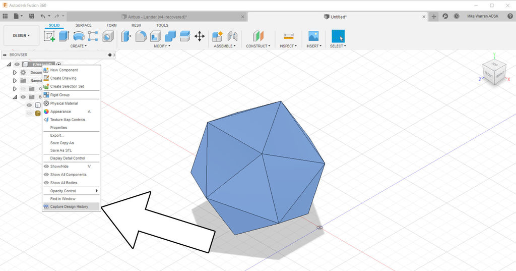The image size is (516, 271).
Task: Click the Undo arrow
Action: 43,16
